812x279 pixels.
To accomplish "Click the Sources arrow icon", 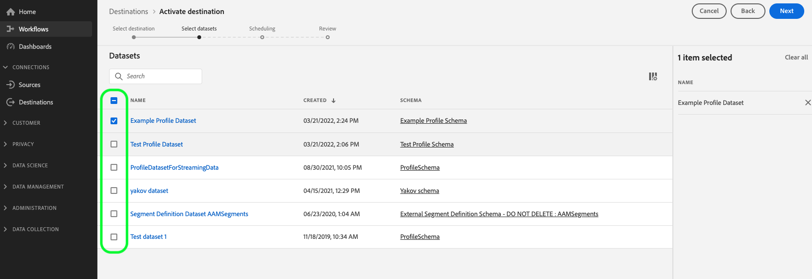I will click(x=11, y=85).
